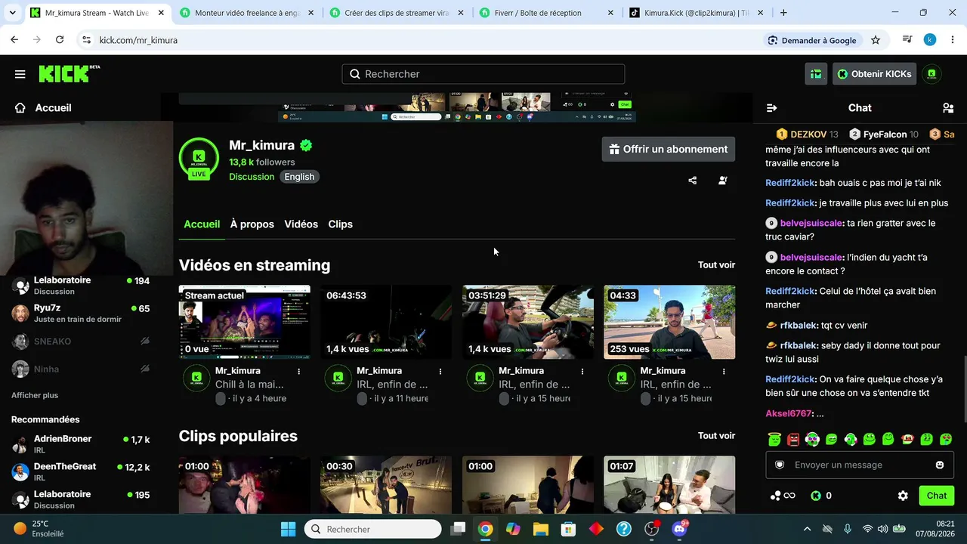The width and height of the screenshot is (967, 544).
Task: Share the Mr_kimura channel
Action: pyautogui.click(x=693, y=181)
